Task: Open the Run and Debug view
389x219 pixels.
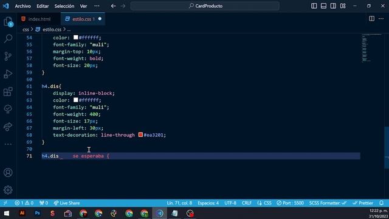Action: pos(8,74)
